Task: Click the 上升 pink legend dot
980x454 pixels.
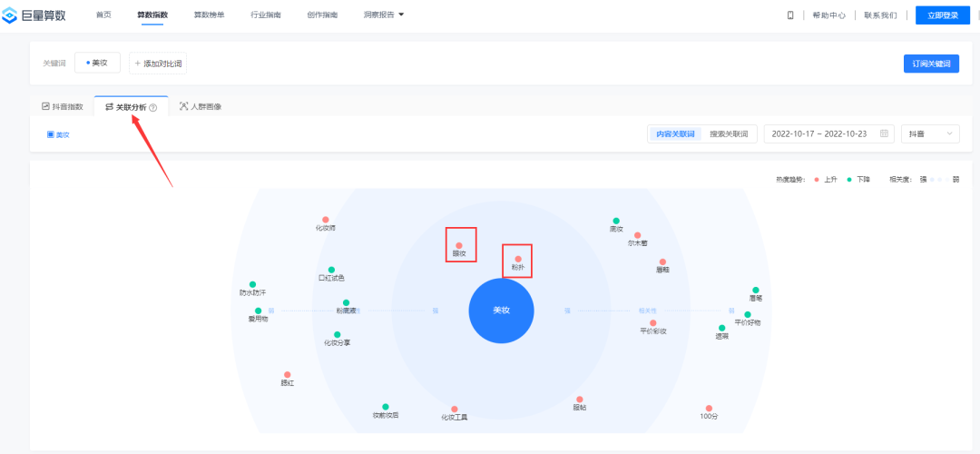Action: [x=818, y=180]
